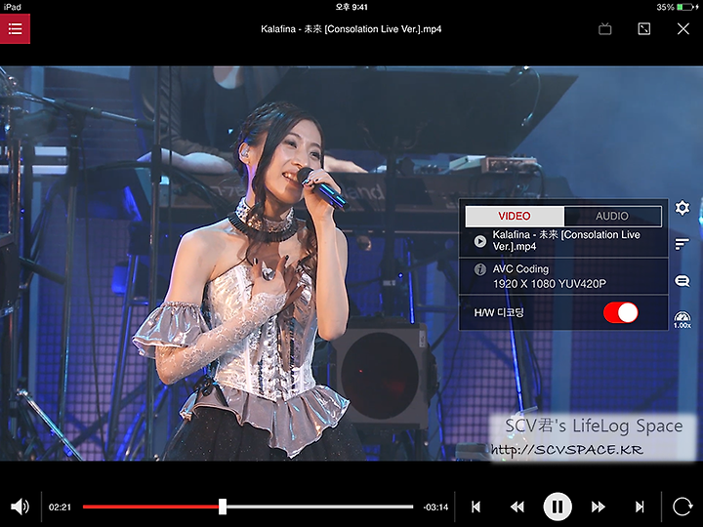Skip to the previous track
The height and width of the screenshot is (527, 703).
[476, 507]
